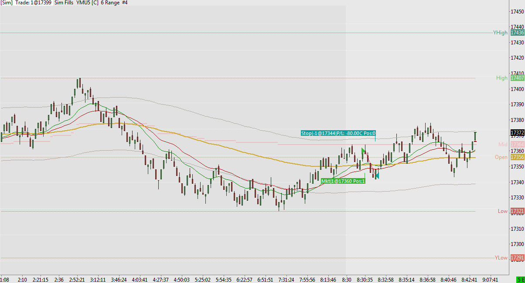This screenshot has height=283, width=525.
Task: Click the 17310 price axis label
Action: (517, 229)
